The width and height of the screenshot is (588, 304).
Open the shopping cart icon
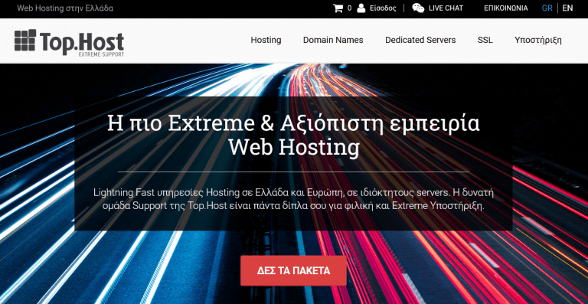click(x=338, y=8)
